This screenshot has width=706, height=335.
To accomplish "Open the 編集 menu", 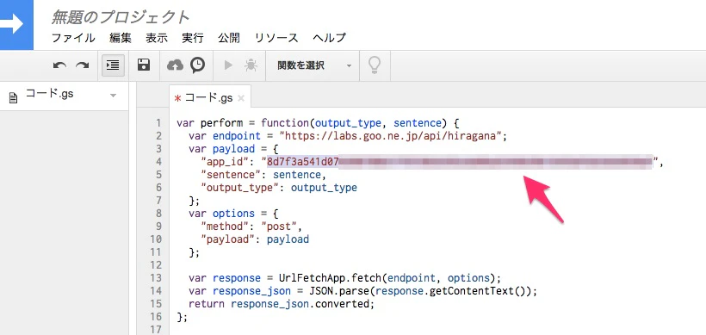I will pyautogui.click(x=121, y=38).
